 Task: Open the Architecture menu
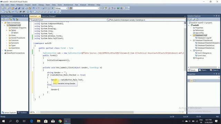tap(68, 5)
